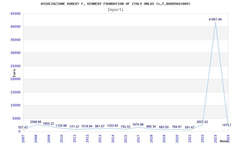This screenshot has height=144, width=231.
Task: Click the 1955.22 data label
Action: click(49, 124)
